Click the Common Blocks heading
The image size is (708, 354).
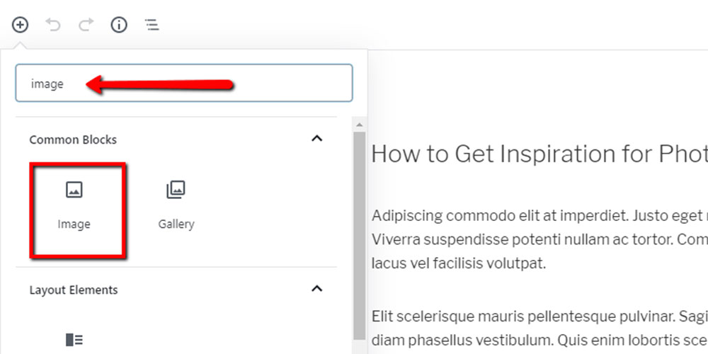pyautogui.click(x=73, y=139)
